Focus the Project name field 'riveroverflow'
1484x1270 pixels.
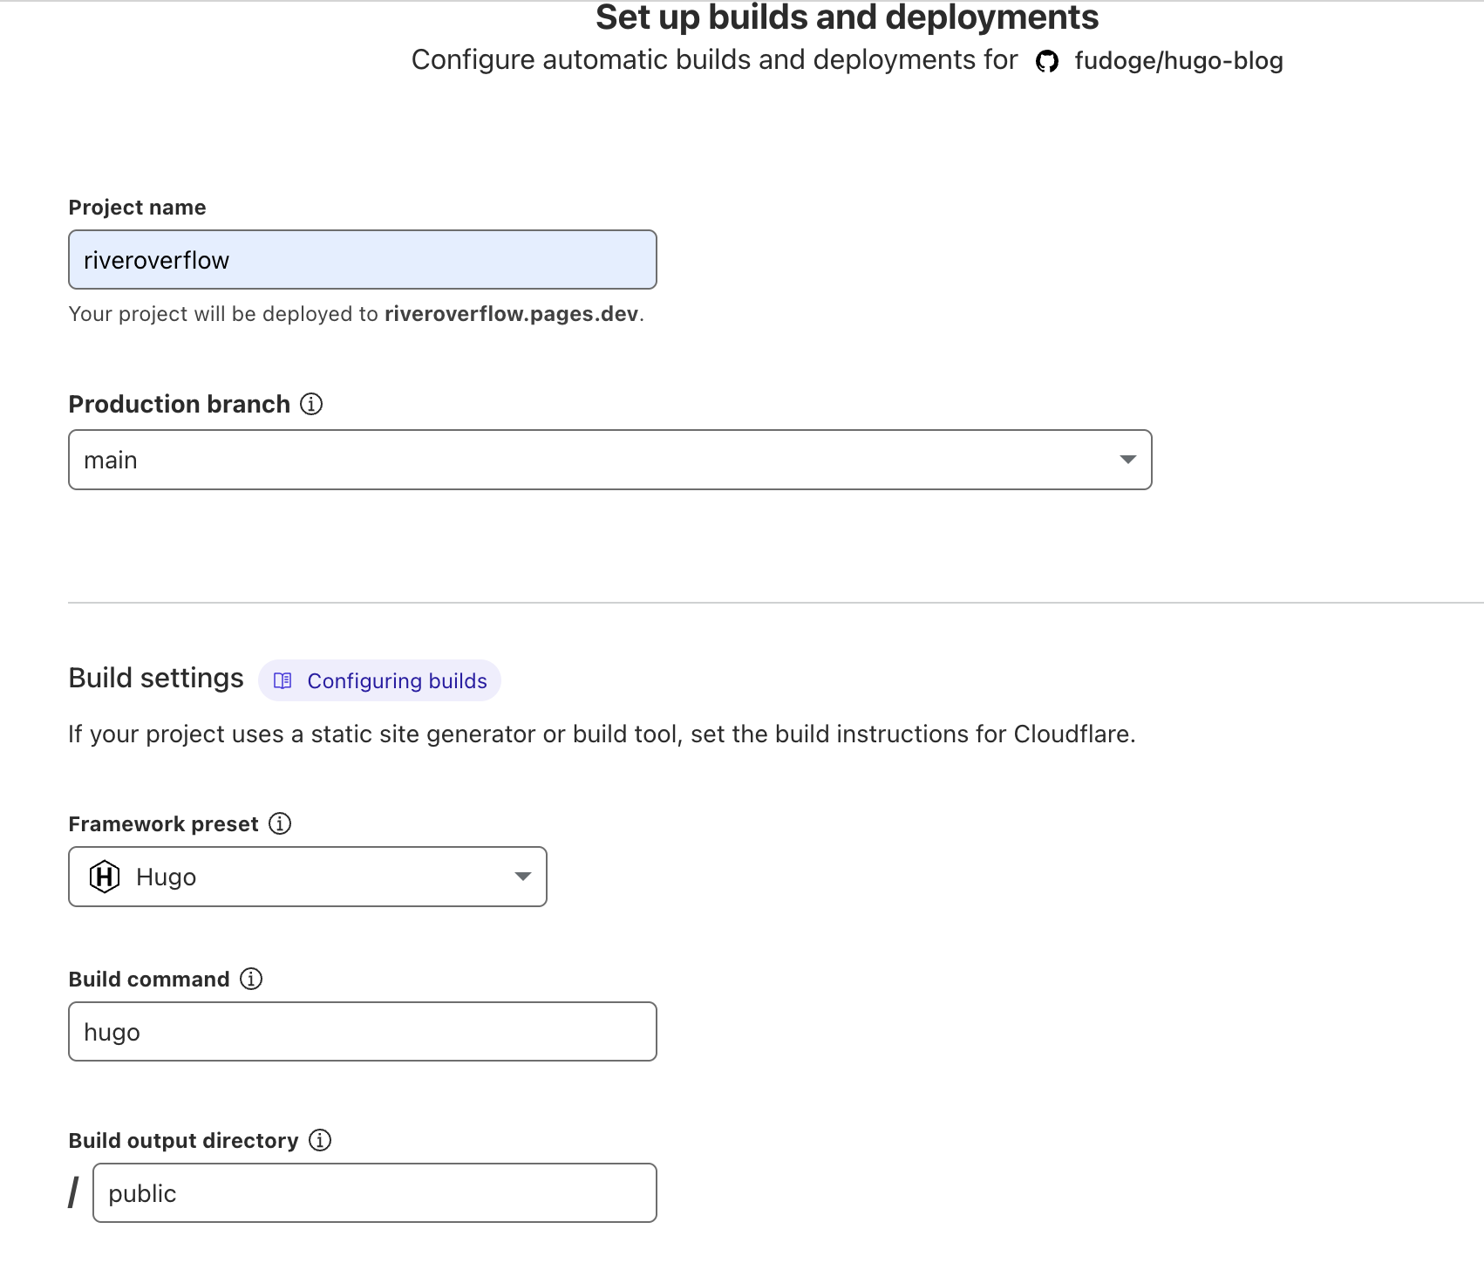(x=362, y=260)
